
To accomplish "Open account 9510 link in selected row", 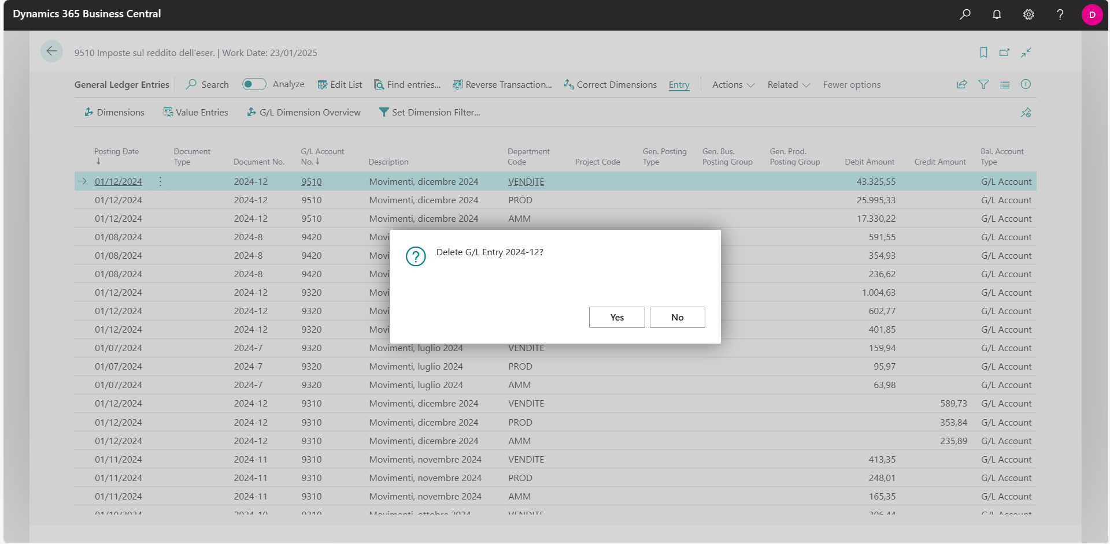I will 311,181.
